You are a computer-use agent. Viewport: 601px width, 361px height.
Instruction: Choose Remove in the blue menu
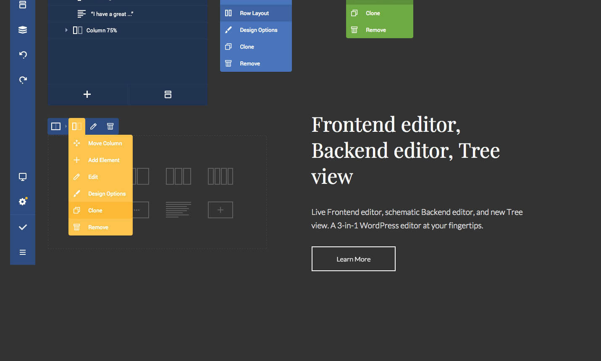coord(256,63)
